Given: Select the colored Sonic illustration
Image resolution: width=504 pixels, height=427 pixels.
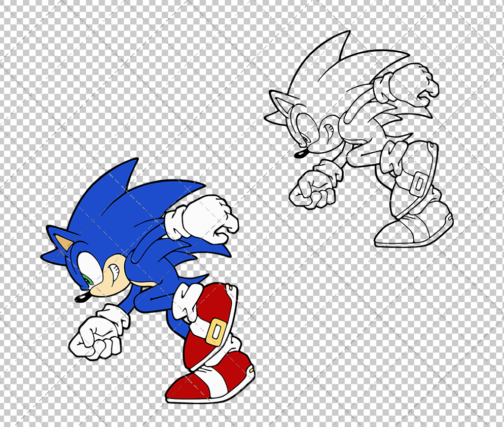Looking at the screenshot, I should [x=148, y=281].
